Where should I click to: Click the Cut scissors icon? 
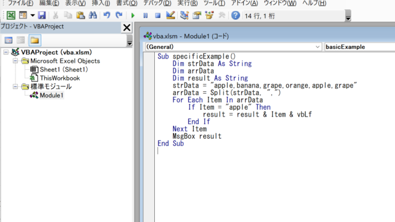(x=56, y=15)
